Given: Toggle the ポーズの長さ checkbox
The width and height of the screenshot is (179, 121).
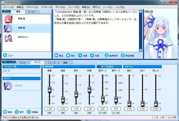Looking at the screenshot, I should pyautogui.click(x=99, y=67).
